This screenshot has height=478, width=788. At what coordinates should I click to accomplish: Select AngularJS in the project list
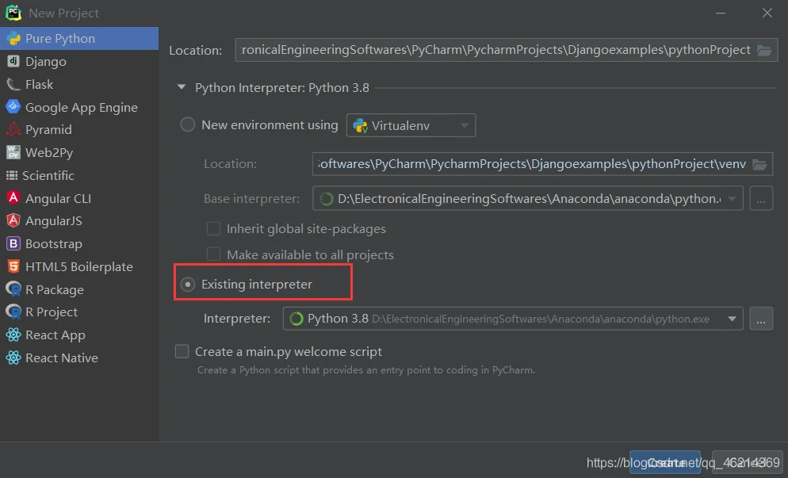(79, 220)
